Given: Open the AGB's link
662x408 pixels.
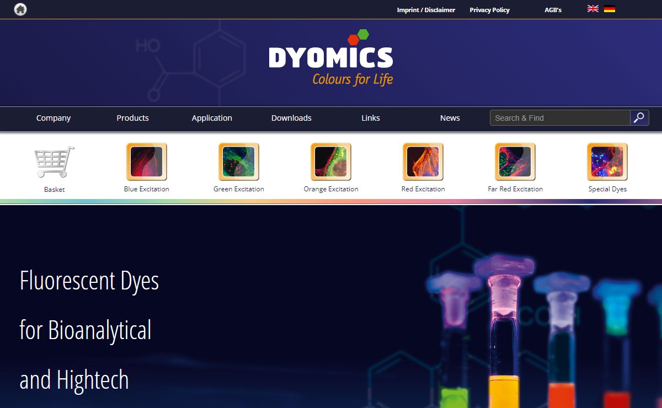Looking at the screenshot, I should pos(553,10).
